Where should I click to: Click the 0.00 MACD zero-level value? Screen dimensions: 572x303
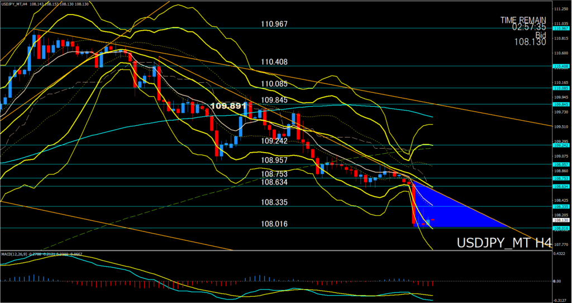558,281
